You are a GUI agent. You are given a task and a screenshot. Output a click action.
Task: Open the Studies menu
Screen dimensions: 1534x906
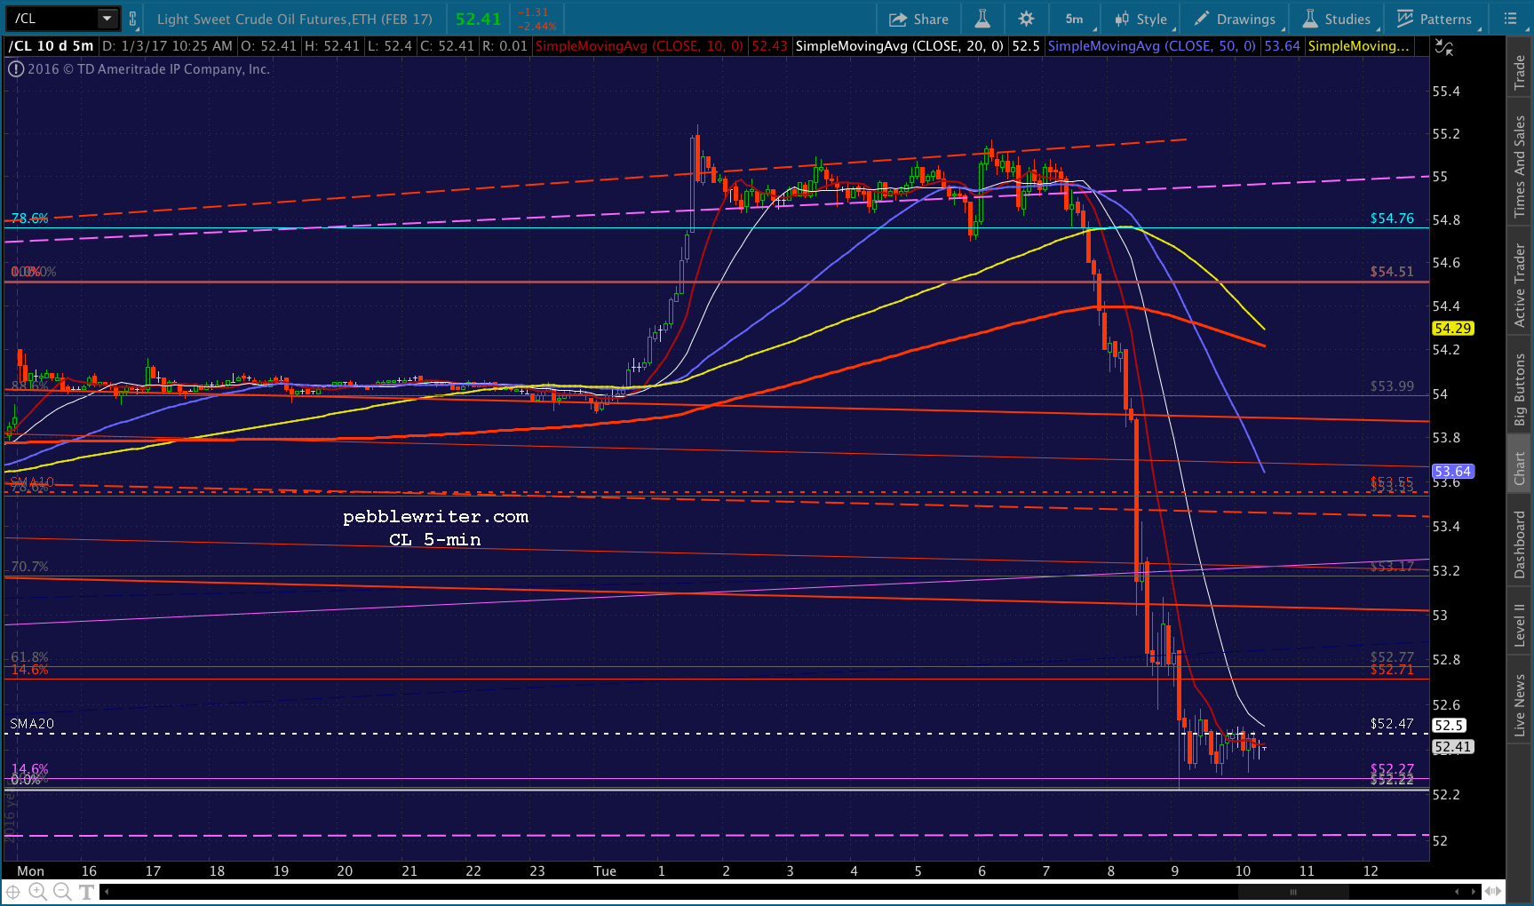click(x=1337, y=19)
